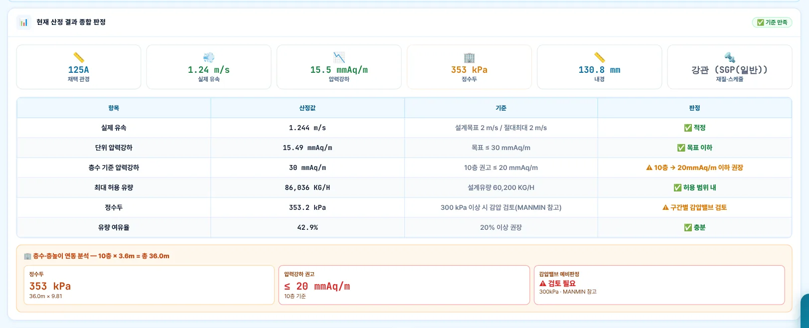The height and width of the screenshot is (328, 809).
Task: Select the 20% 이상 권장 cell
Action: coord(501,228)
